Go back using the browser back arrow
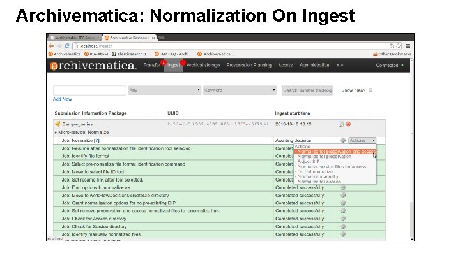 [x=51, y=46]
